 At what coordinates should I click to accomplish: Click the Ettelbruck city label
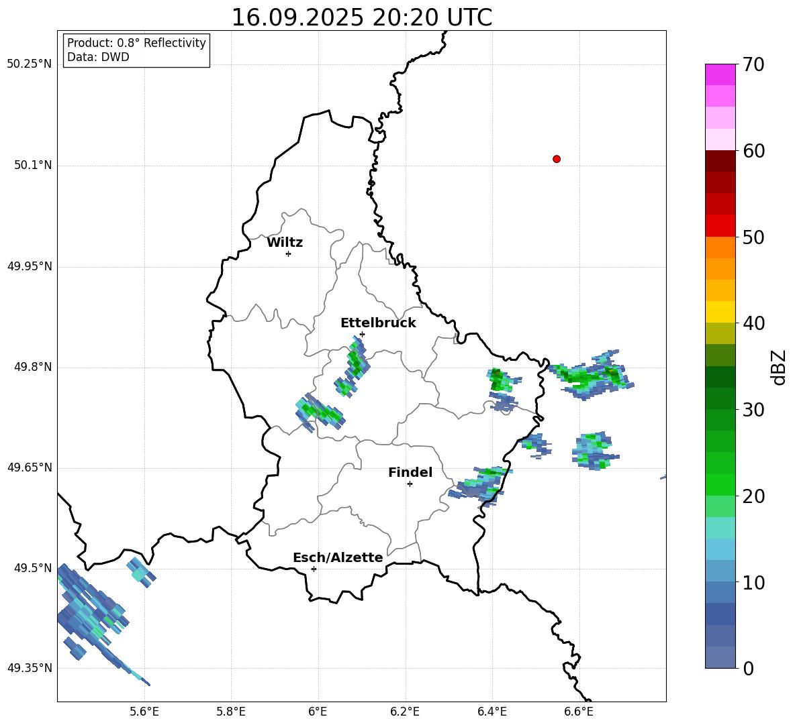378,323
